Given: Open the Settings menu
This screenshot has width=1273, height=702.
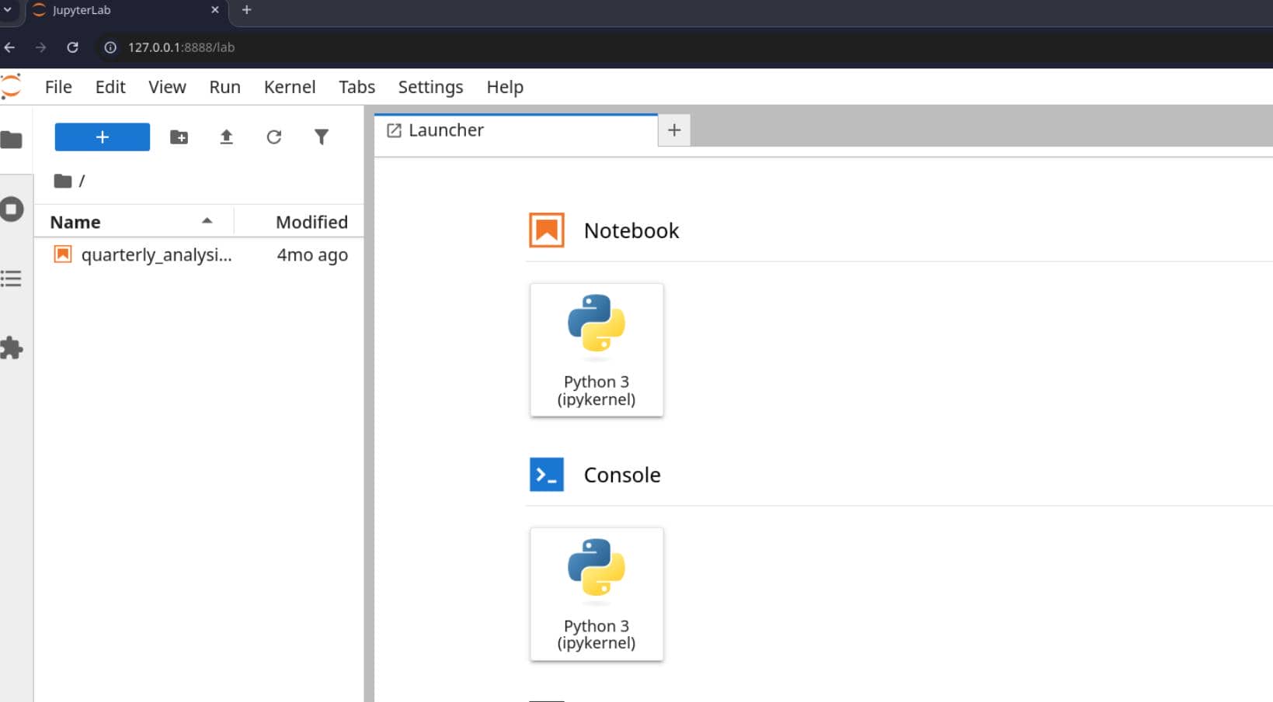Looking at the screenshot, I should pos(430,87).
